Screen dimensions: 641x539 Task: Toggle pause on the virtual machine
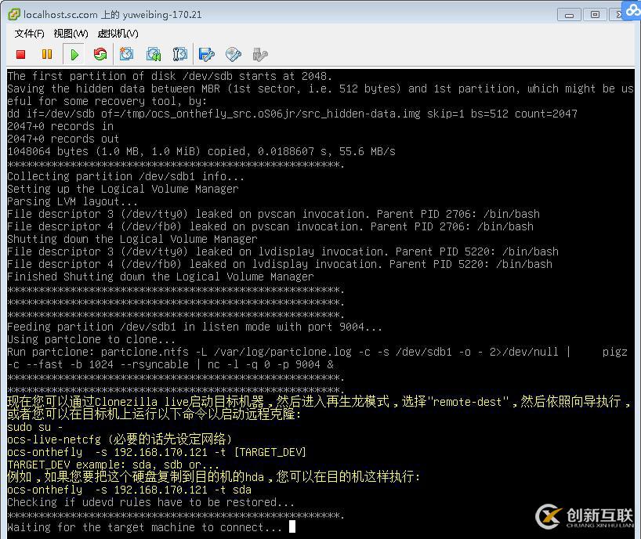tap(48, 54)
